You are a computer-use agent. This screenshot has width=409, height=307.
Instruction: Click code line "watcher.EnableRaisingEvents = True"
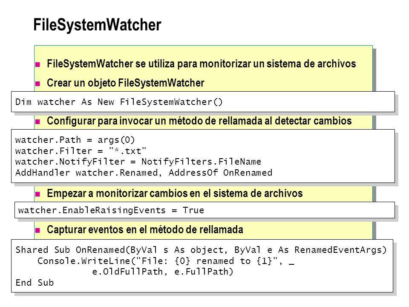tap(111, 210)
